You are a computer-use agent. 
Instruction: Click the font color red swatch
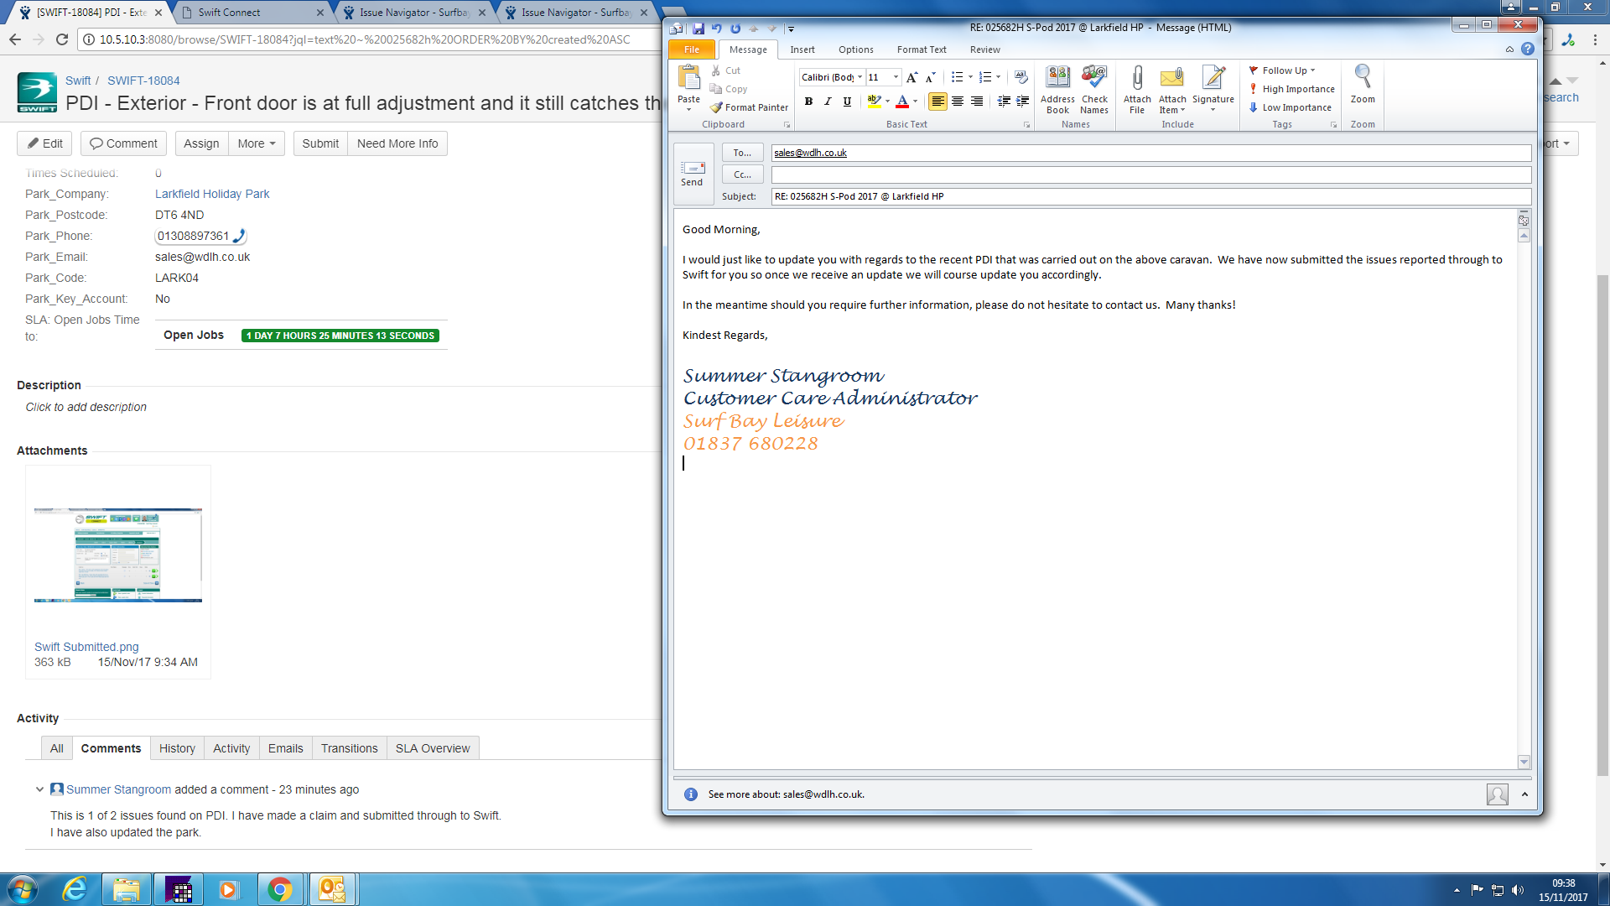click(902, 102)
